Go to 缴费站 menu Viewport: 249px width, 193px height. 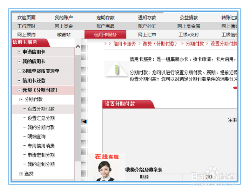[x=64, y=34]
